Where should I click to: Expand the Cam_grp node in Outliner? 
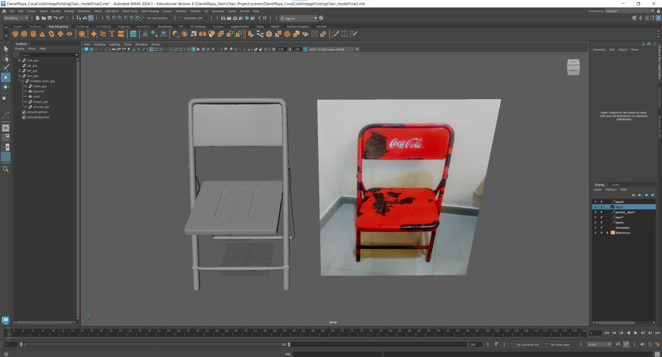[19, 60]
